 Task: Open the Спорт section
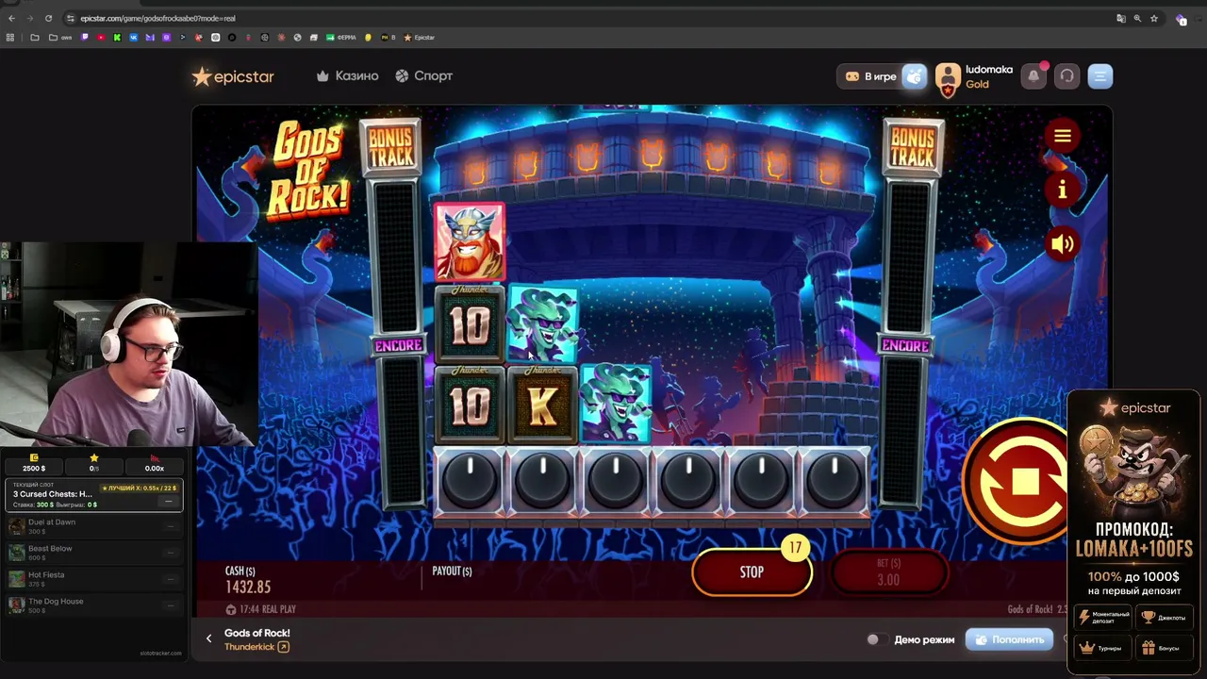423,76
